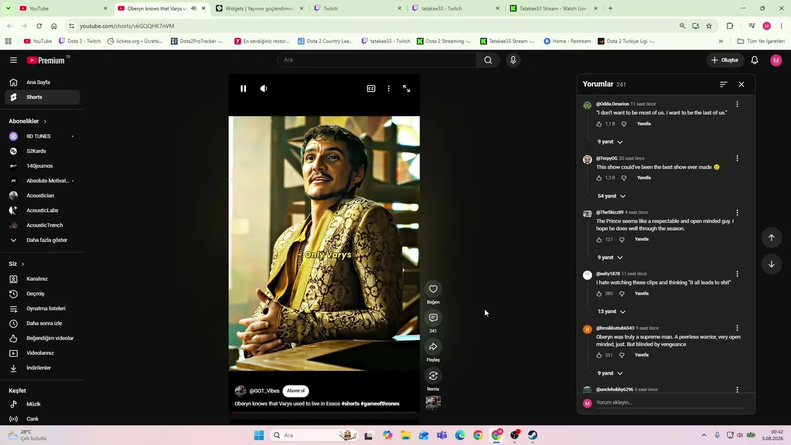The height and width of the screenshot is (445, 791).
Task: Reply to @TerpyOG with Yanıtla
Action: point(644,178)
